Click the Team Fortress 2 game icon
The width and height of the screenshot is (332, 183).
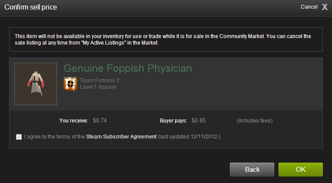coord(70,83)
